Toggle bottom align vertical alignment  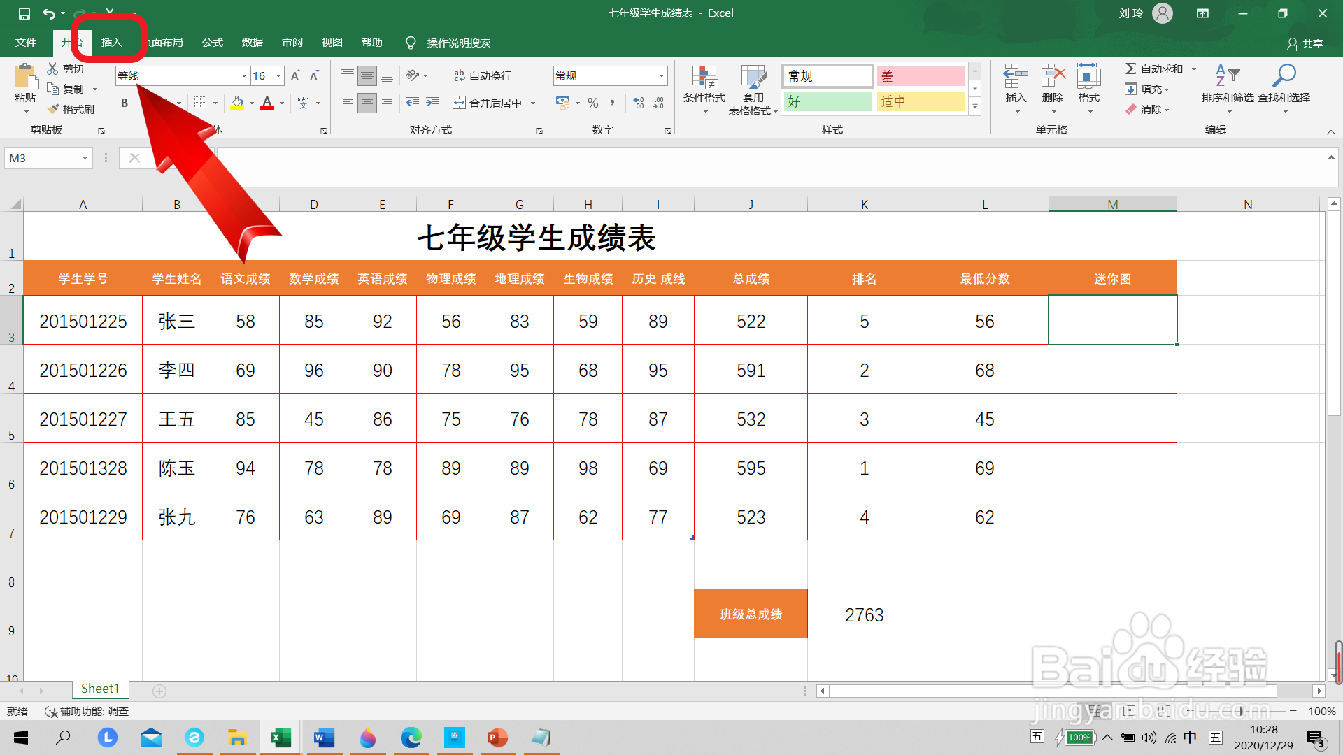point(387,75)
